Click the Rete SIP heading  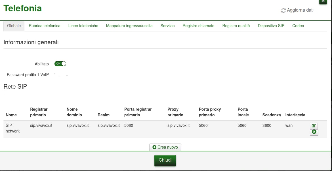pyautogui.click(x=15, y=86)
